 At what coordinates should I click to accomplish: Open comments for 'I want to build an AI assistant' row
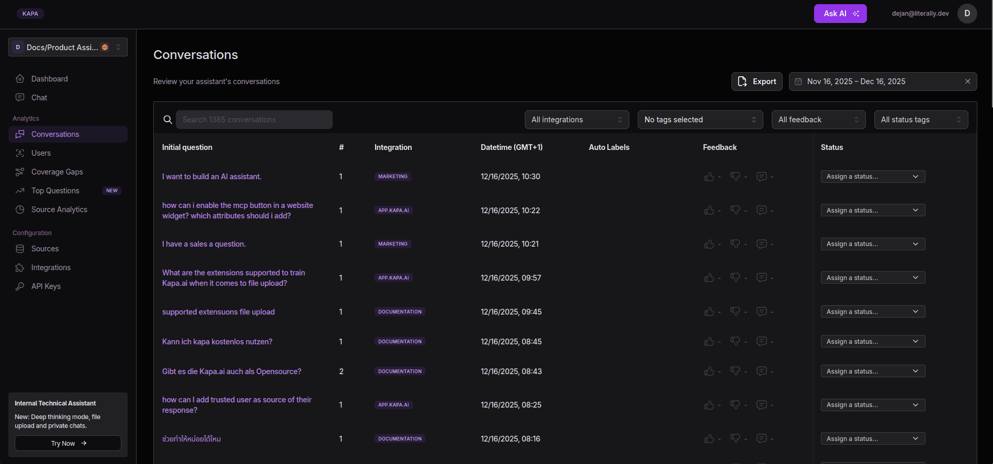tap(762, 177)
